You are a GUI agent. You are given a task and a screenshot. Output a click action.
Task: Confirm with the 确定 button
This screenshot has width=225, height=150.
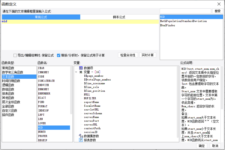(201, 146)
